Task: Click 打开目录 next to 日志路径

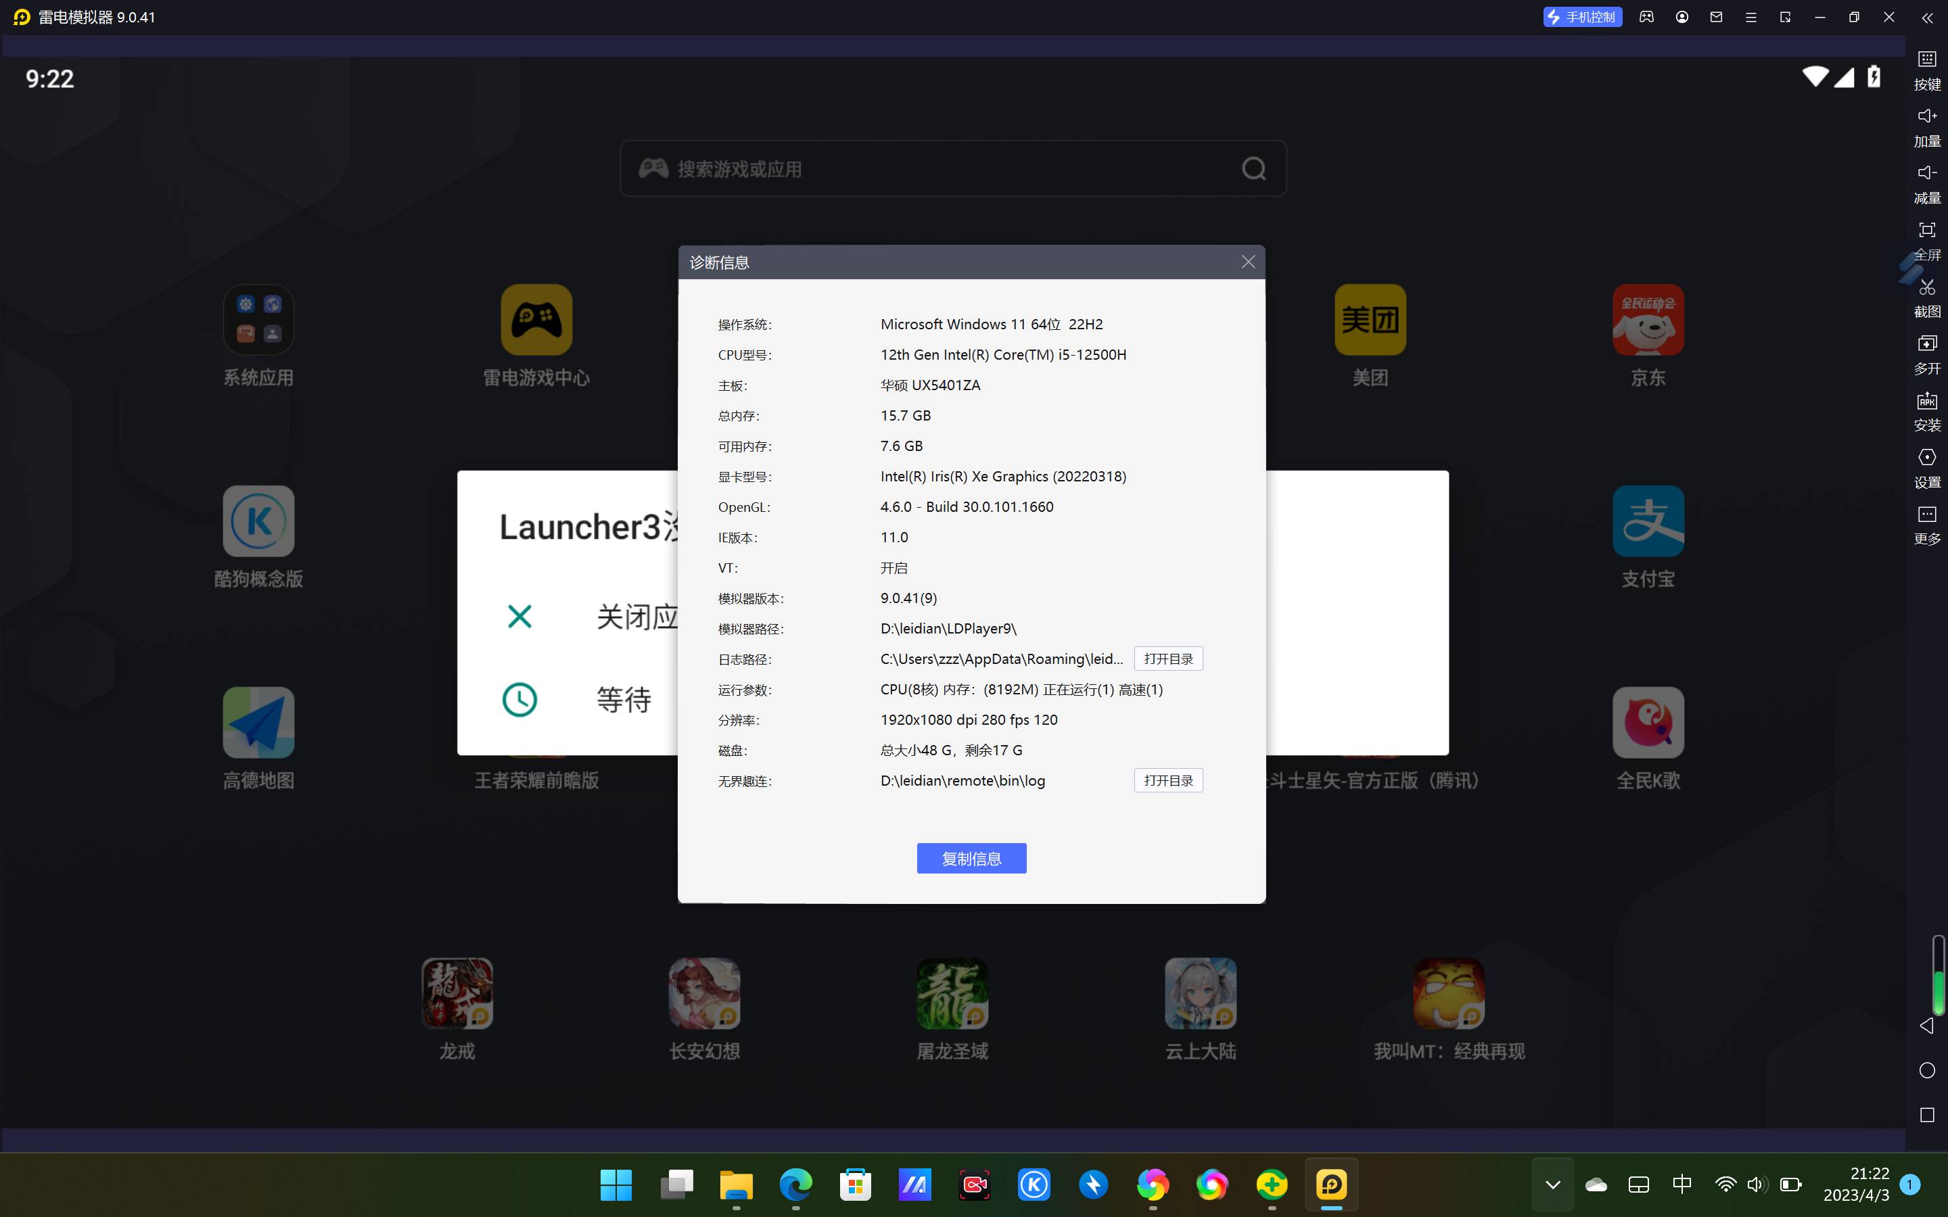Action: pyautogui.click(x=1167, y=659)
